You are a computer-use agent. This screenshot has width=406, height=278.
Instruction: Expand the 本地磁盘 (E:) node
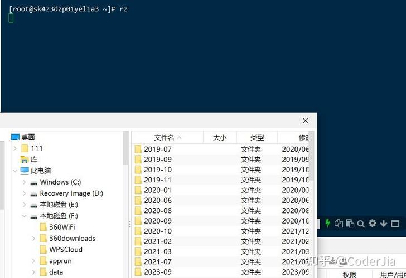tap(25, 205)
